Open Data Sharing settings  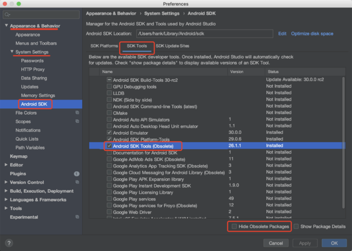34,78
